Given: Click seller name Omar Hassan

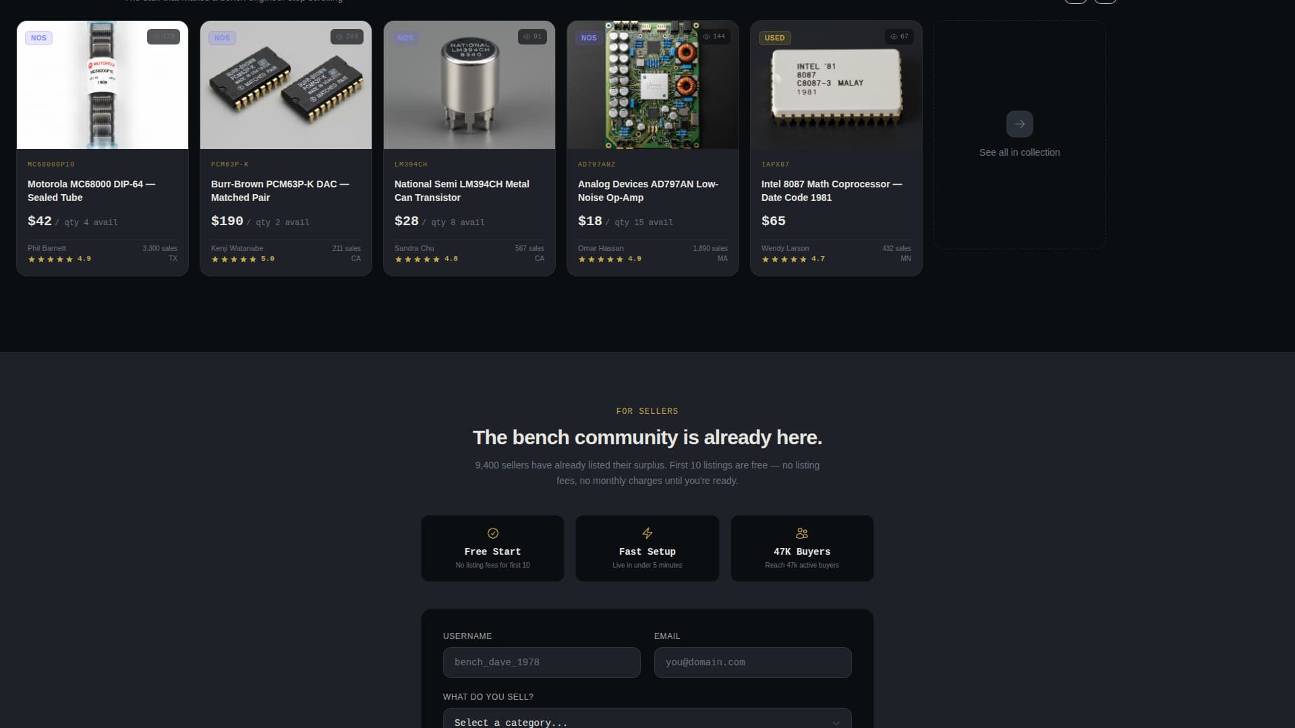Looking at the screenshot, I should (x=601, y=249).
